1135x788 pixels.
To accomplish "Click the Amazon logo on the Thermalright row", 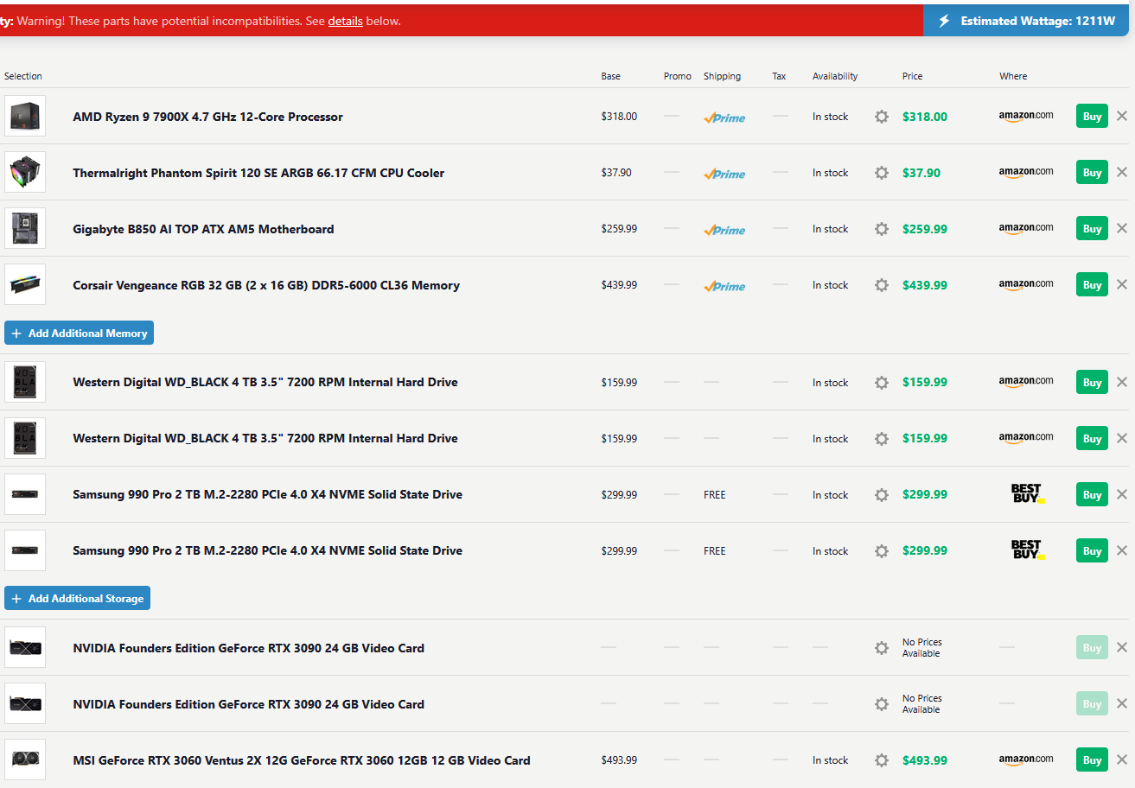I will (x=1026, y=172).
